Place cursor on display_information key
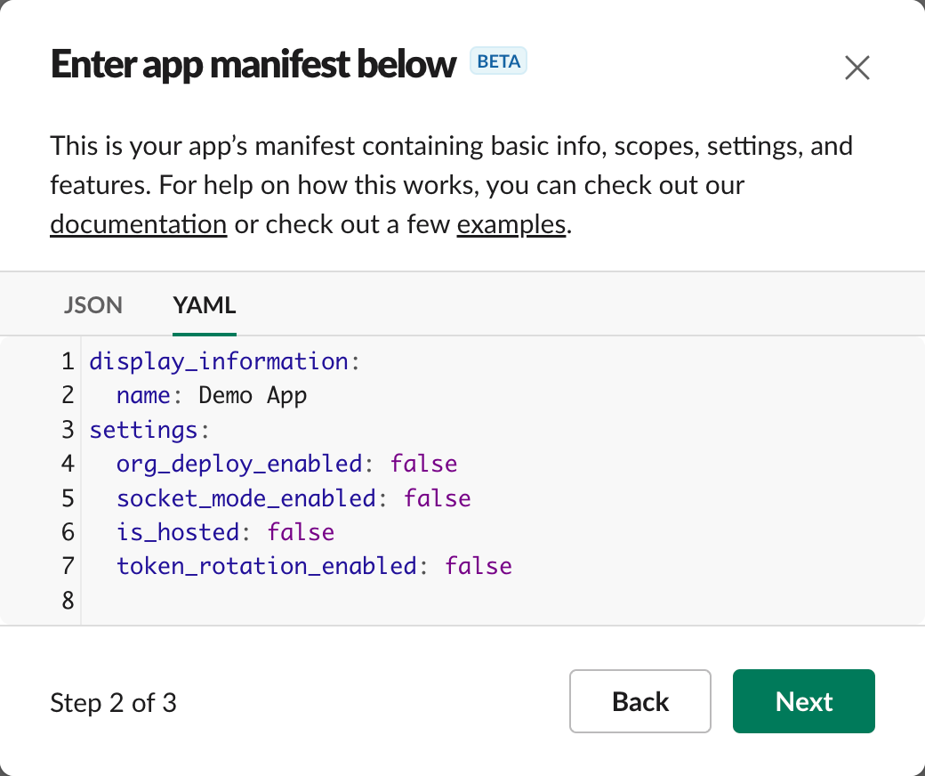 (219, 362)
